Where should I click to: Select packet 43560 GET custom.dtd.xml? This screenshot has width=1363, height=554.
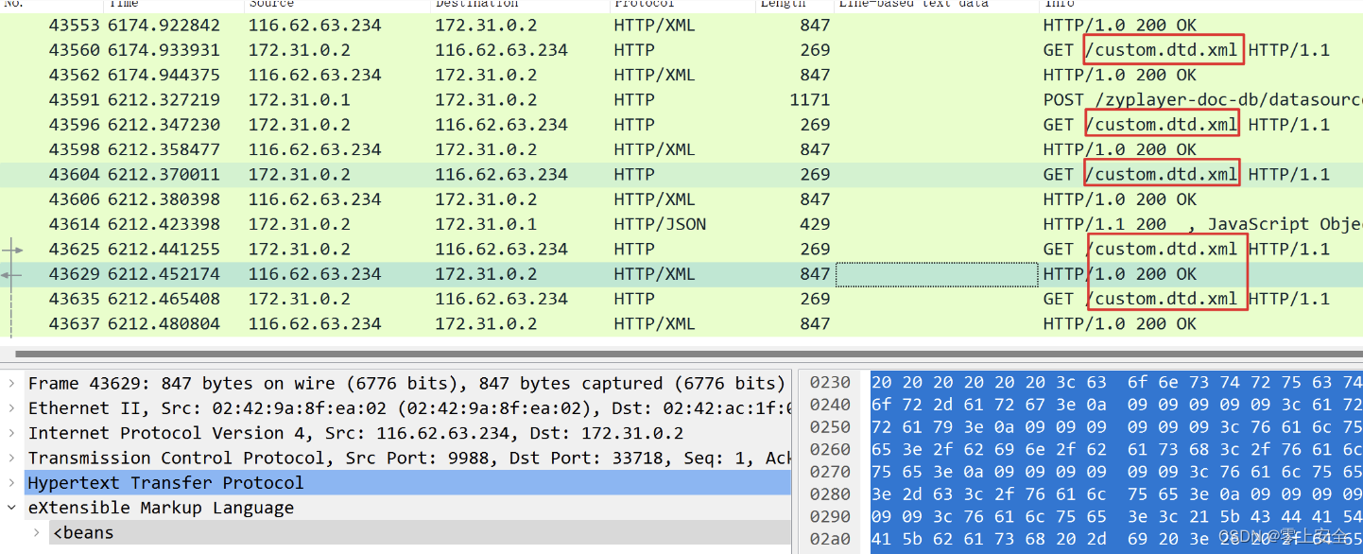point(681,50)
